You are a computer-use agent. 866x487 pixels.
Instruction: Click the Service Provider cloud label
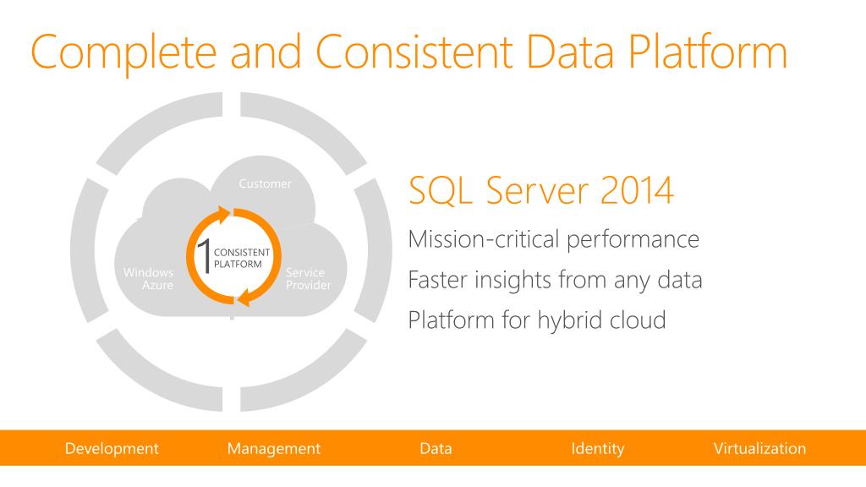(308, 279)
